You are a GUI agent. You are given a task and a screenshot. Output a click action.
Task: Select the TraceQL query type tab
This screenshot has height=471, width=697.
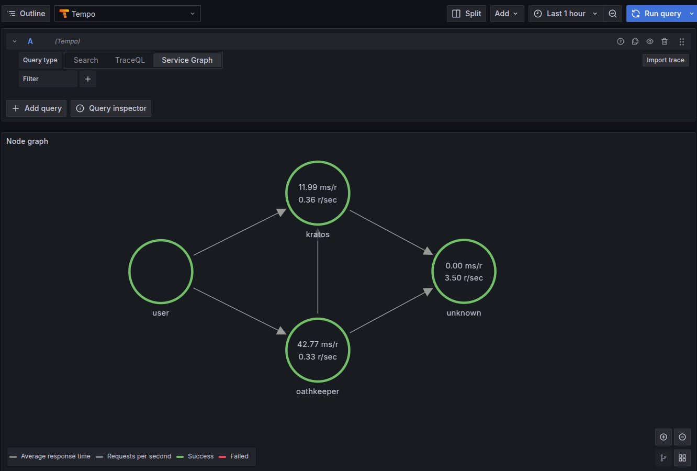tap(130, 60)
